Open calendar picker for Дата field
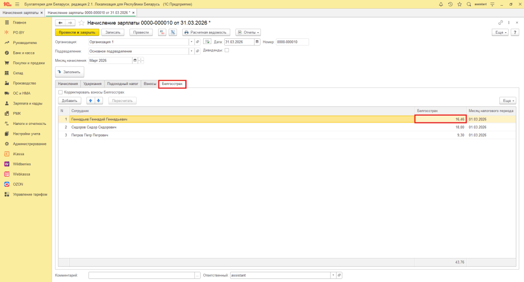 pos(257,42)
